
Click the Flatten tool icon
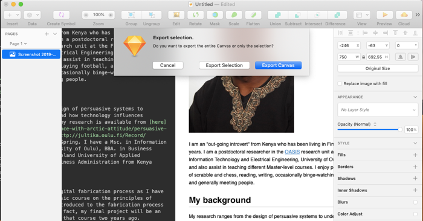pyautogui.click(x=253, y=15)
